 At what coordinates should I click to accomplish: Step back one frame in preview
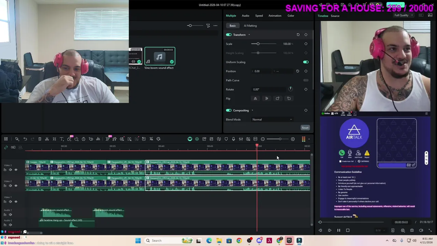[320, 230]
